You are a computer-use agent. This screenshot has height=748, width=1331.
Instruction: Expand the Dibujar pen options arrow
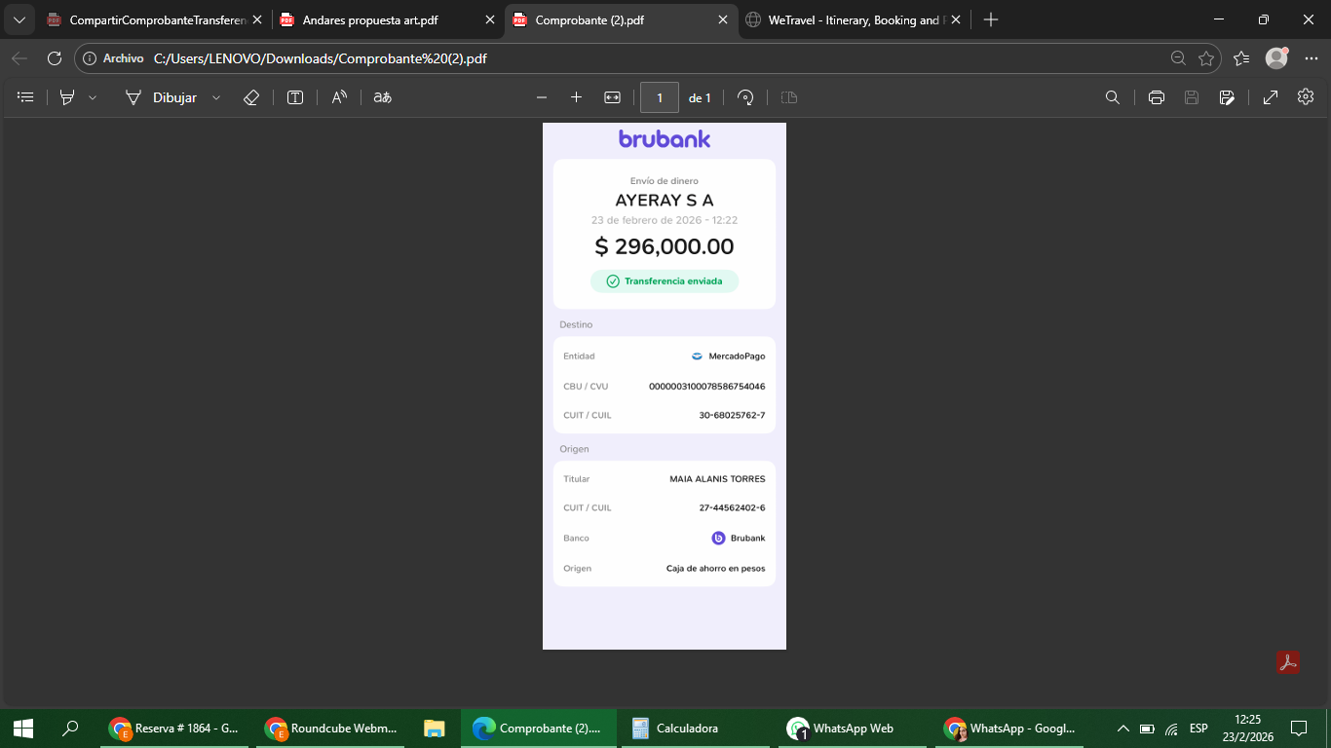216,97
